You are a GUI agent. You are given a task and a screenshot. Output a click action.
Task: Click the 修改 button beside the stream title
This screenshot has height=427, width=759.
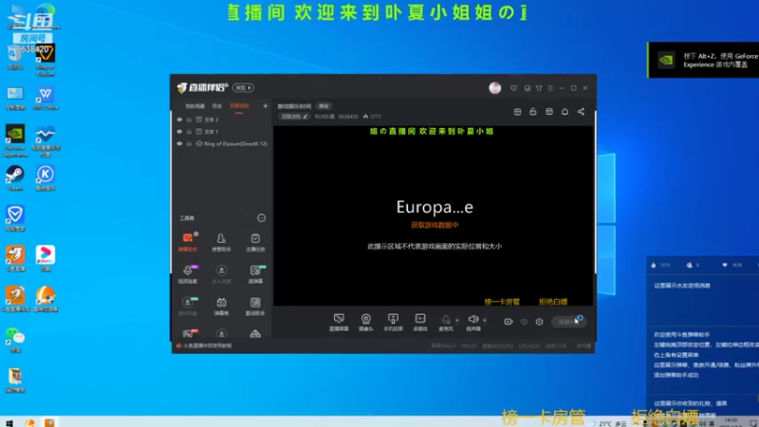pyautogui.click(x=324, y=106)
